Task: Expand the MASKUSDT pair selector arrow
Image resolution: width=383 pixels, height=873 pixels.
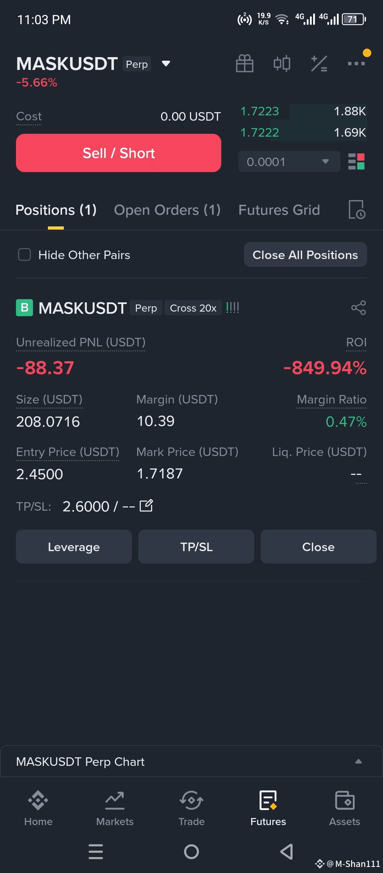Action: click(x=166, y=64)
